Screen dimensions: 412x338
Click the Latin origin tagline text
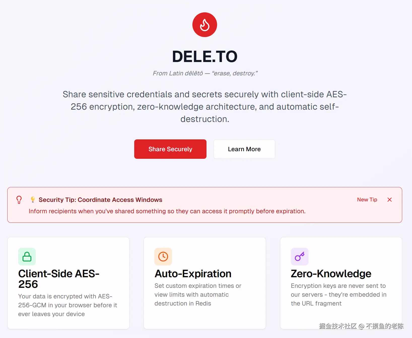(x=205, y=73)
